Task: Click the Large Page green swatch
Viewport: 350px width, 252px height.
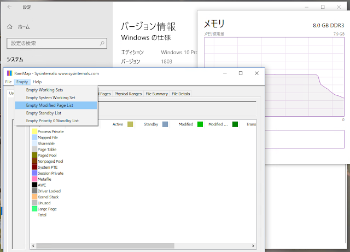Action: 34,209
